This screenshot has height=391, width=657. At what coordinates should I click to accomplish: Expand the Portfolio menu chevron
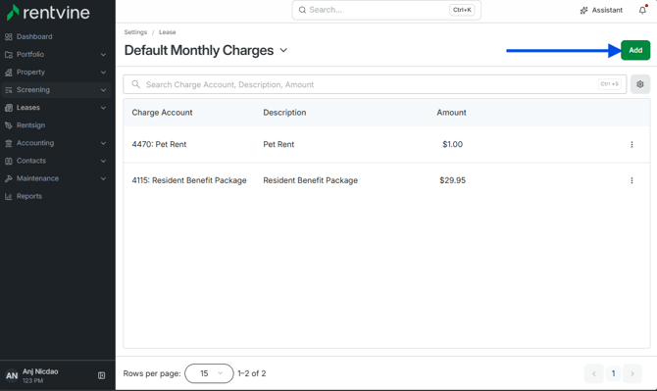103,55
